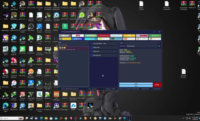
Task: Click the Windows taskbar Search box
Action: click(x=12, y=118)
